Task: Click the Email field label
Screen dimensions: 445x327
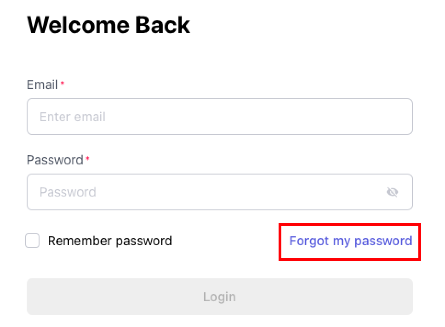Action: [x=42, y=85]
